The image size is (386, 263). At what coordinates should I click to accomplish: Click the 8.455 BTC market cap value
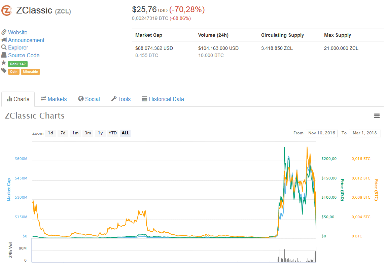pos(147,56)
